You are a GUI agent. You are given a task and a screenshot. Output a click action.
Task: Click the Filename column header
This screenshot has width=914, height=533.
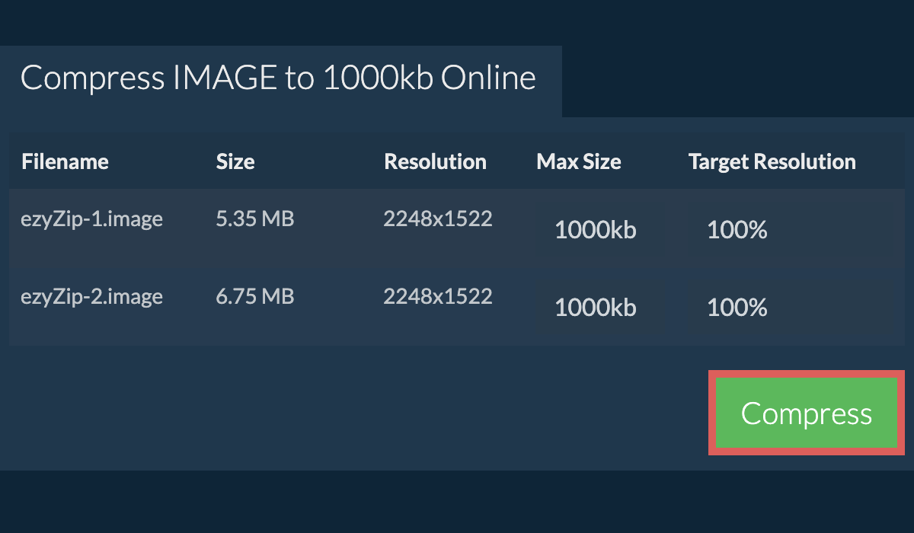tap(65, 161)
